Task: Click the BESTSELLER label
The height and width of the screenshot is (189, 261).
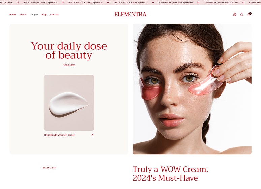Action: [50, 168]
